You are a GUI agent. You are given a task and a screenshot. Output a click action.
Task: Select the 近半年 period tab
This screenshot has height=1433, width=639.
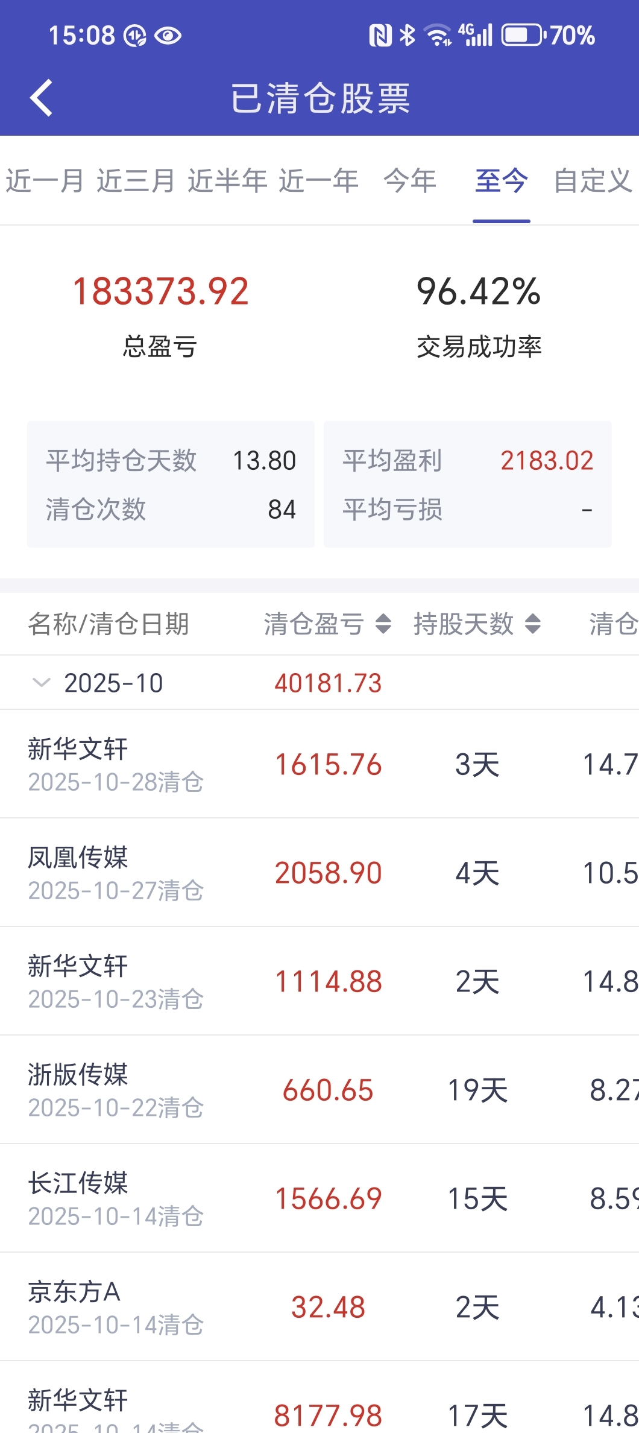click(x=227, y=181)
